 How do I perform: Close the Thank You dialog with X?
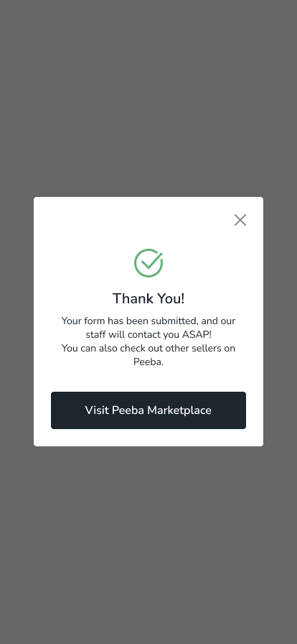pyautogui.click(x=240, y=220)
